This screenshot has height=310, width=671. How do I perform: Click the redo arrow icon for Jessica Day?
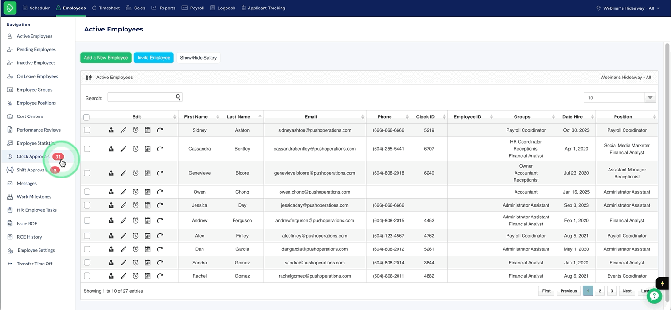[x=160, y=205]
